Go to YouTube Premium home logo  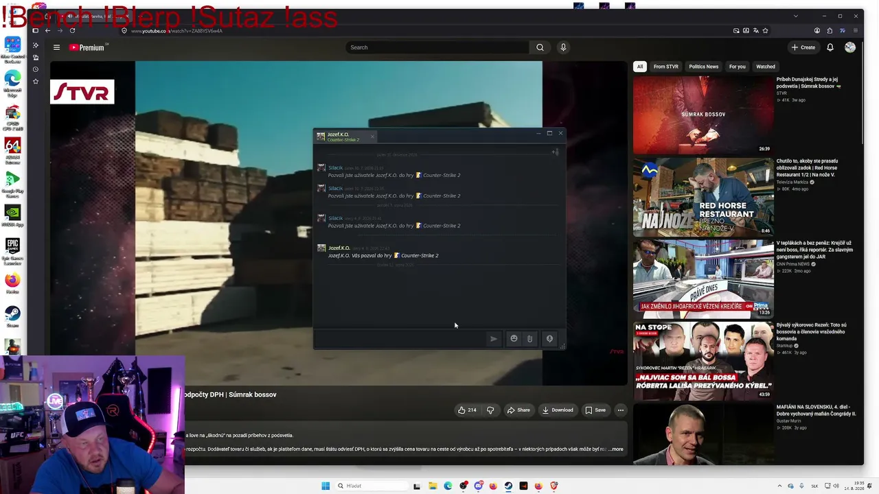(87, 47)
